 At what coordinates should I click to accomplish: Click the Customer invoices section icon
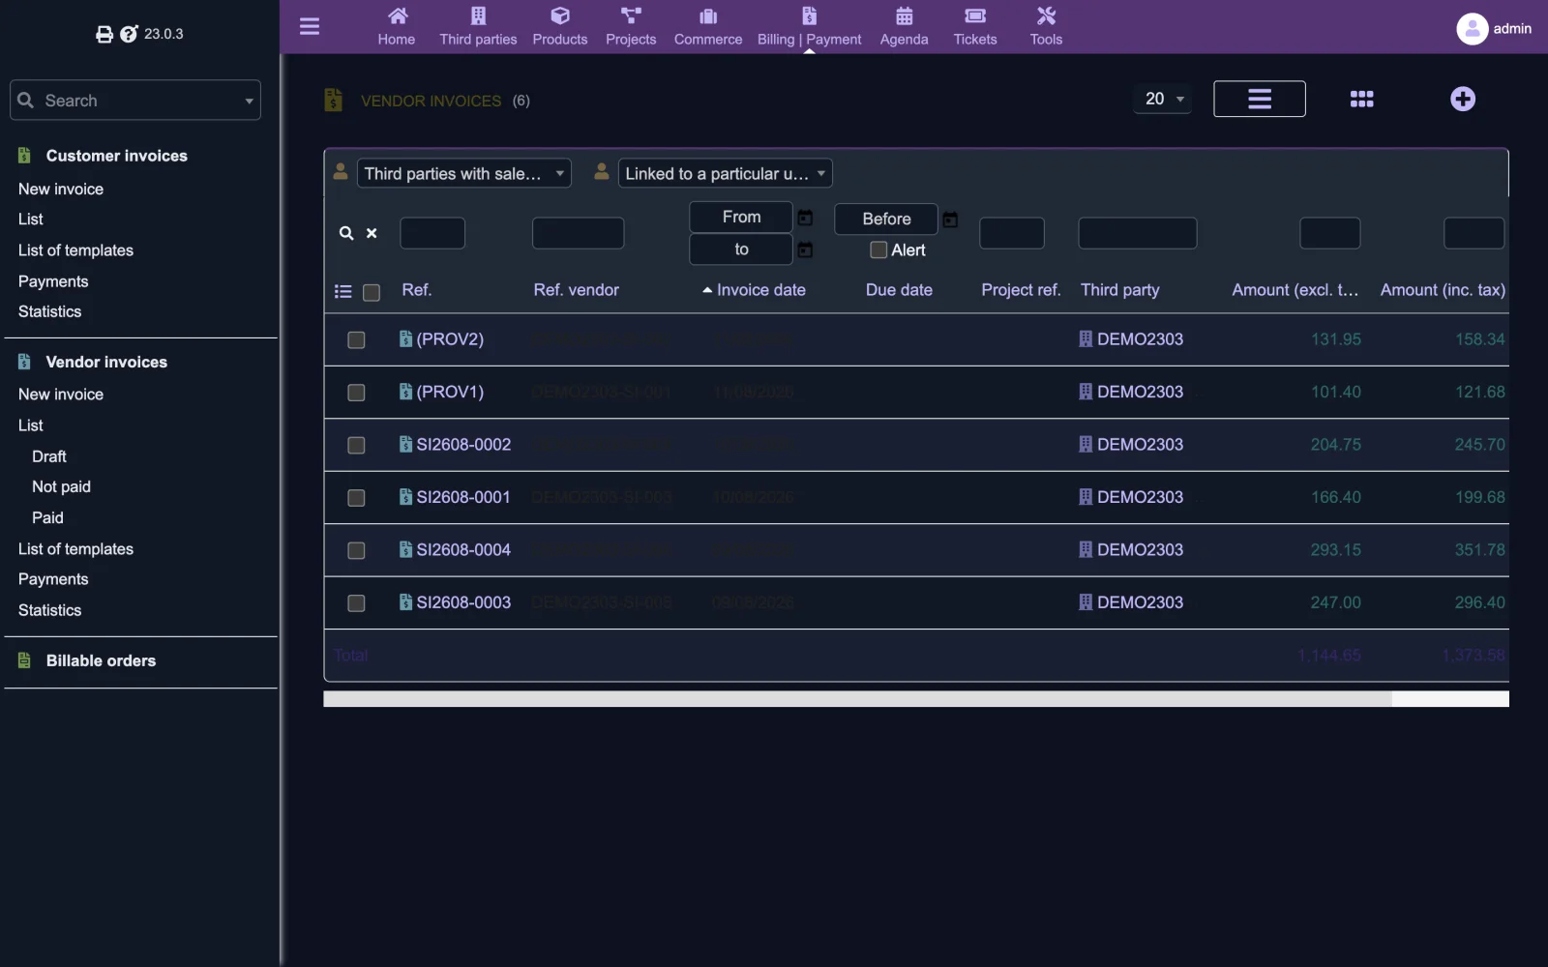[x=25, y=156]
